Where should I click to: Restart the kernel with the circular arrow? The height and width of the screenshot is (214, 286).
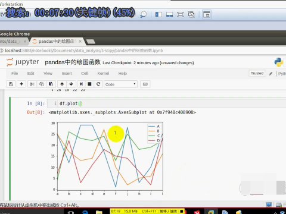click(x=98, y=84)
